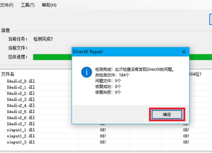Click the 问题文件: 0个 line in dialog
The height and width of the screenshot is (153, 212).
tap(108, 81)
